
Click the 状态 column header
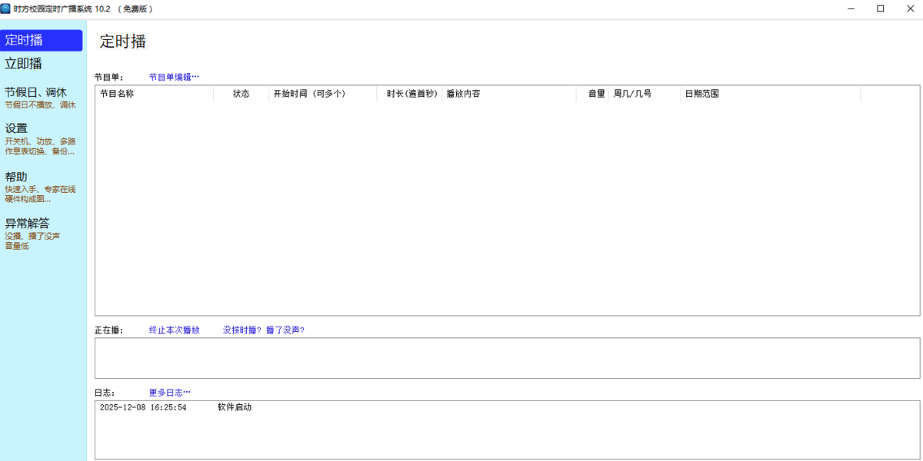coord(241,94)
